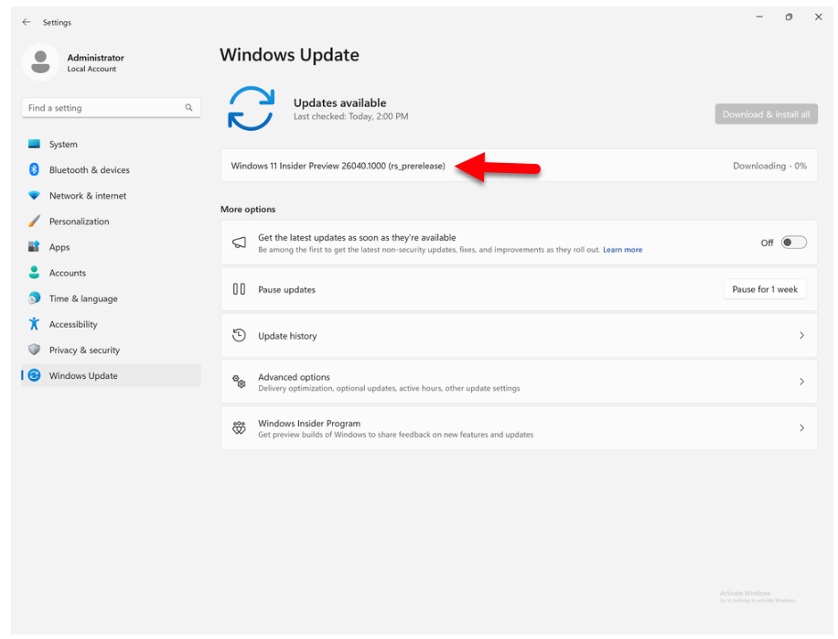Click the Time & language globe icon
The image size is (838, 639).
[x=34, y=298]
